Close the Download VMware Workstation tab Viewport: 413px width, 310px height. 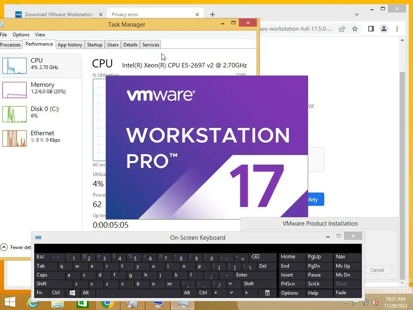point(100,15)
